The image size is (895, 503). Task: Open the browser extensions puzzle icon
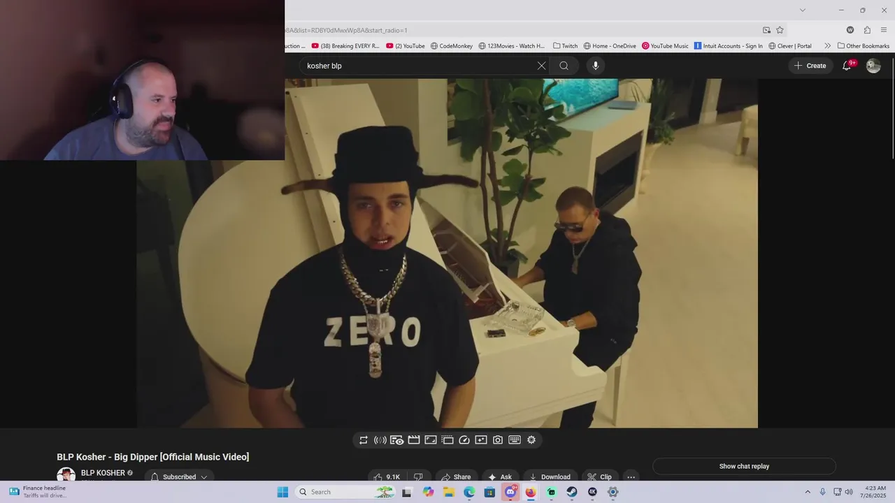click(867, 30)
